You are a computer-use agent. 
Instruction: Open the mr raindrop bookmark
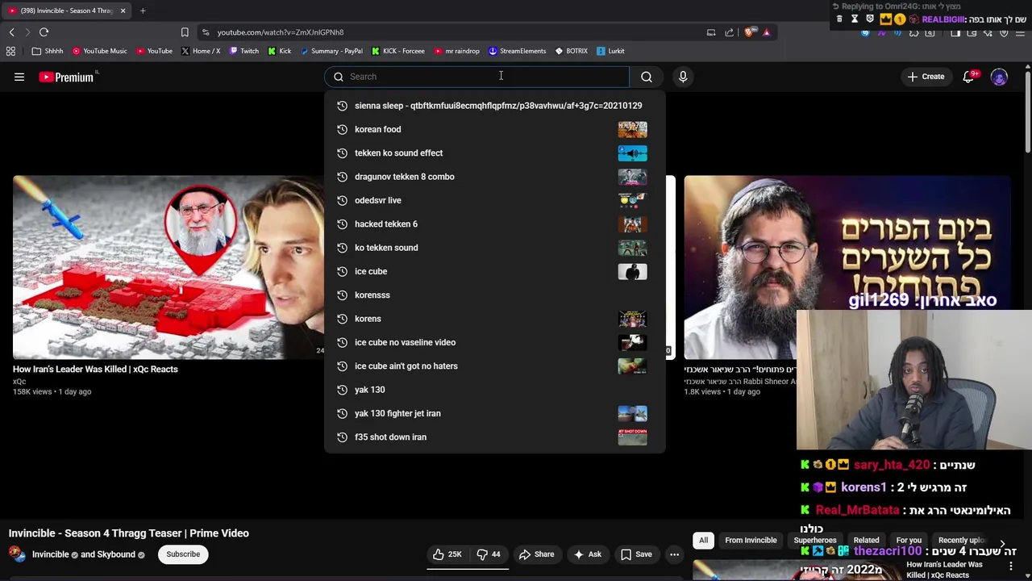(456, 51)
